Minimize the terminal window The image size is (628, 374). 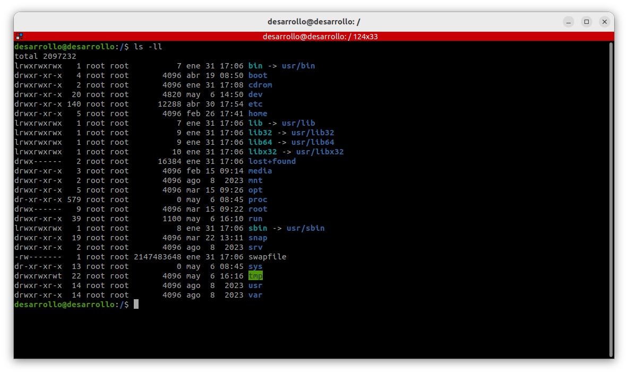[x=569, y=22]
